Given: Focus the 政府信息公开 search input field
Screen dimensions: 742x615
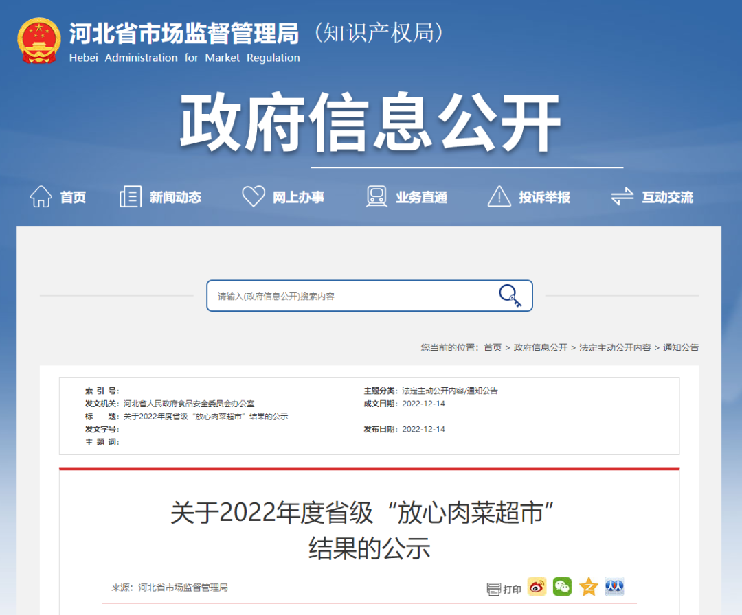Looking at the screenshot, I should (350, 296).
